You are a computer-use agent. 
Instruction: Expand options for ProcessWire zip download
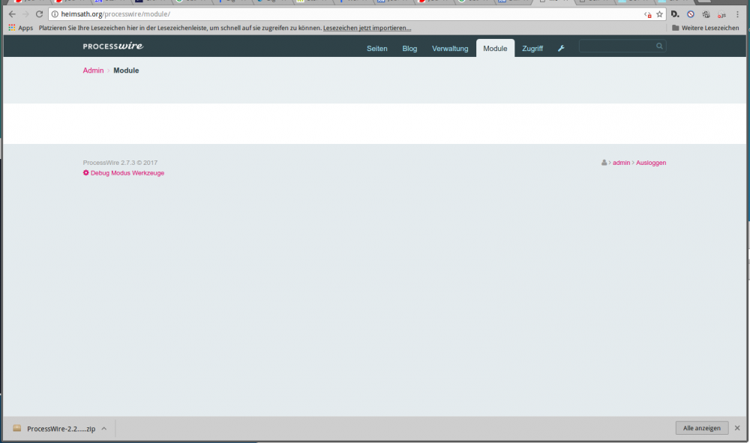click(x=104, y=429)
